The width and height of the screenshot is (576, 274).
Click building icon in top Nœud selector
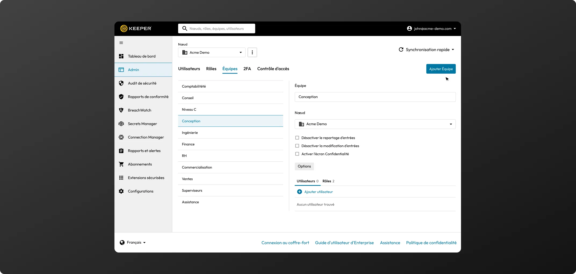pos(185,52)
